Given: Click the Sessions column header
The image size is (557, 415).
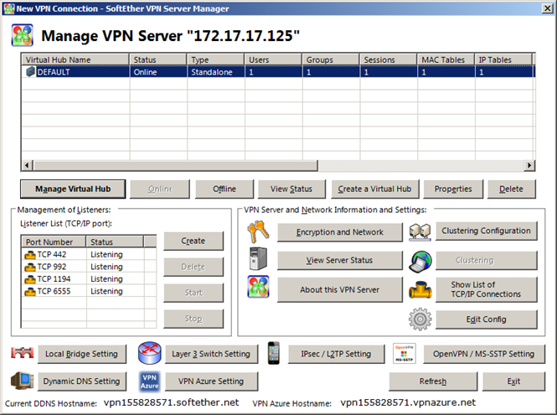Looking at the screenshot, I should 388,60.
